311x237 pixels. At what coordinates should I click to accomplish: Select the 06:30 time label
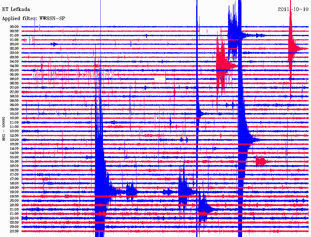(14, 83)
